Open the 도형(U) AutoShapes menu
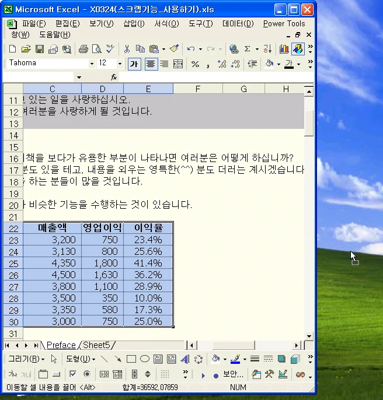Viewport: 383px width, 400px height. pos(81,359)
